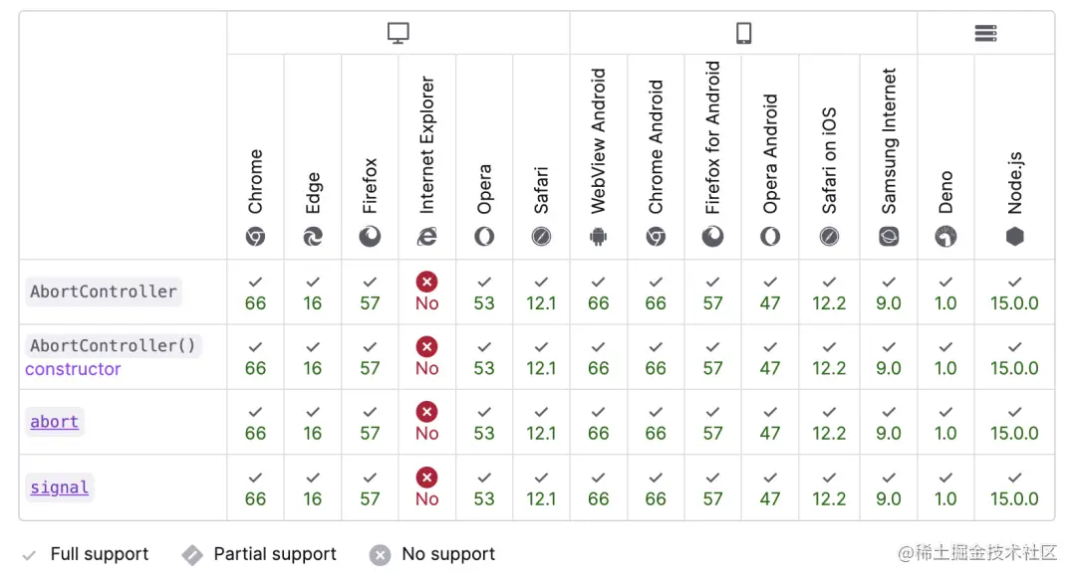Click the server platform icon

click(x=985, y=34)
